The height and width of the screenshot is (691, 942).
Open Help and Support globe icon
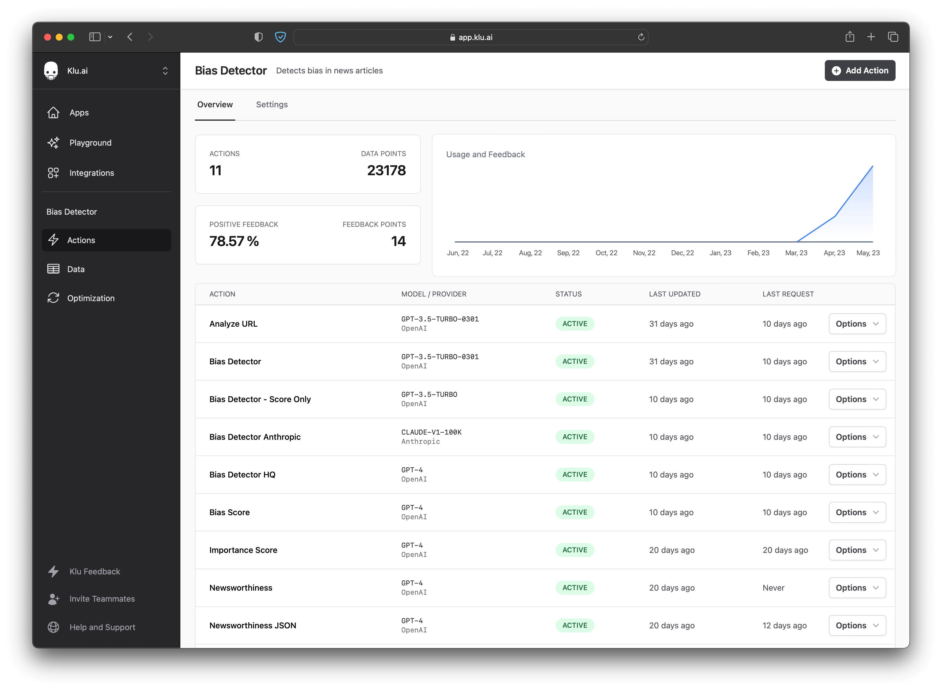tap(54, 627)
